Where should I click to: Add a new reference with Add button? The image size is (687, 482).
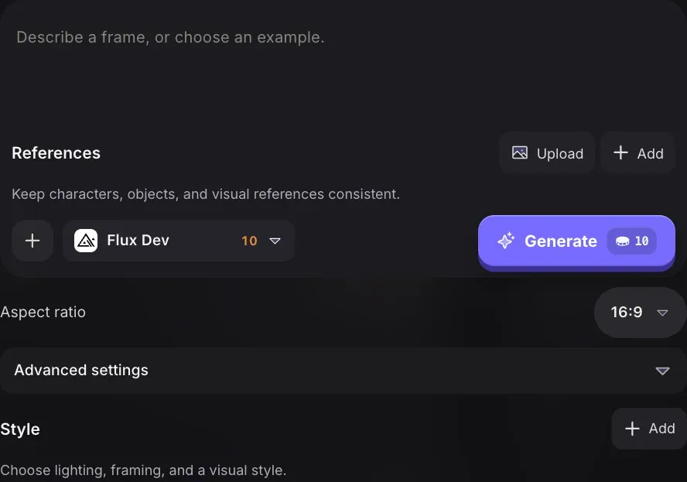coord(638,153)
